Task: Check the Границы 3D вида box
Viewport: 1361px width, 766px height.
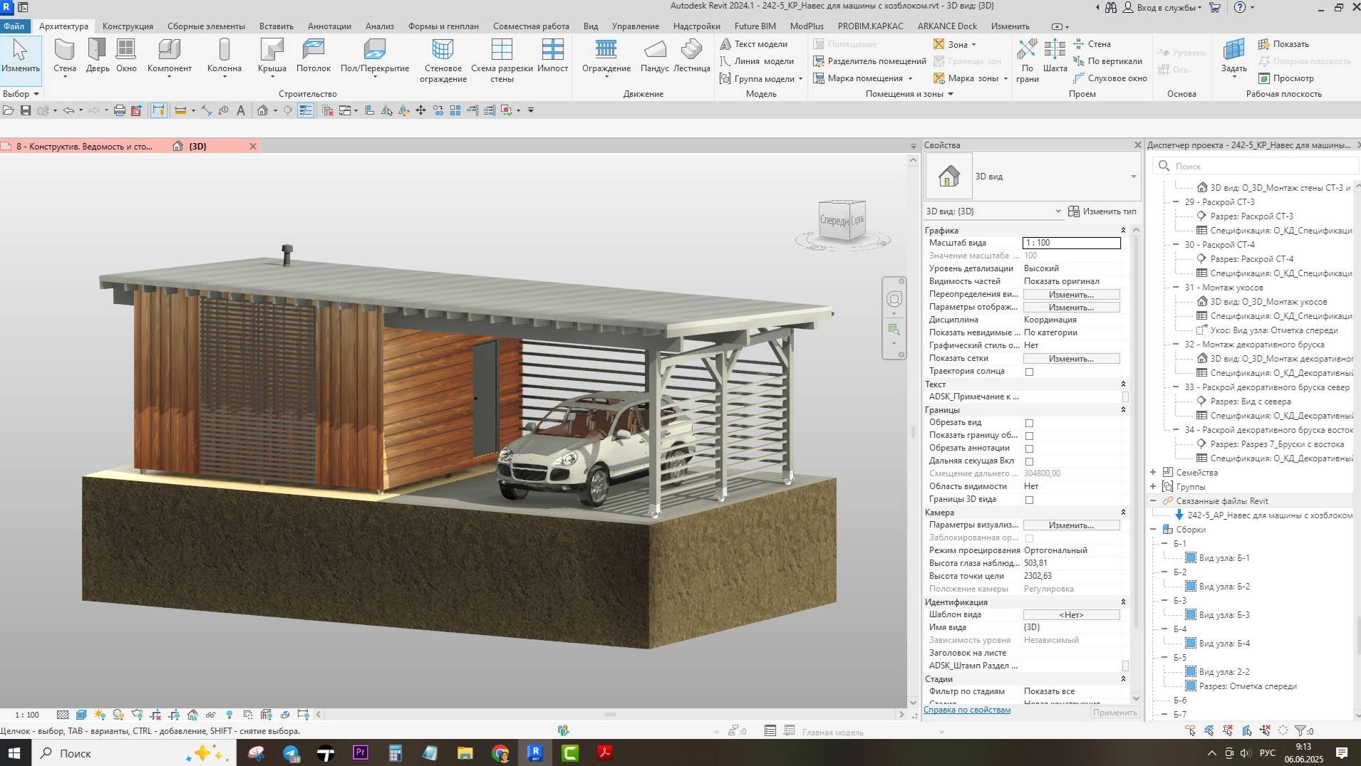Action: click(1029, 500)
